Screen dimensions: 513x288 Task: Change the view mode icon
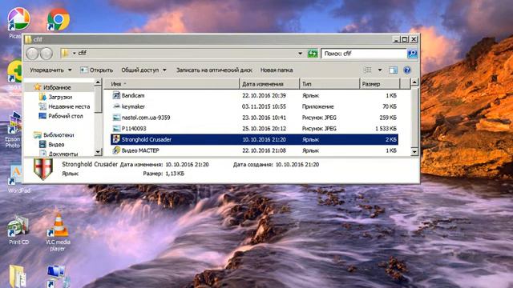point(368,70)
